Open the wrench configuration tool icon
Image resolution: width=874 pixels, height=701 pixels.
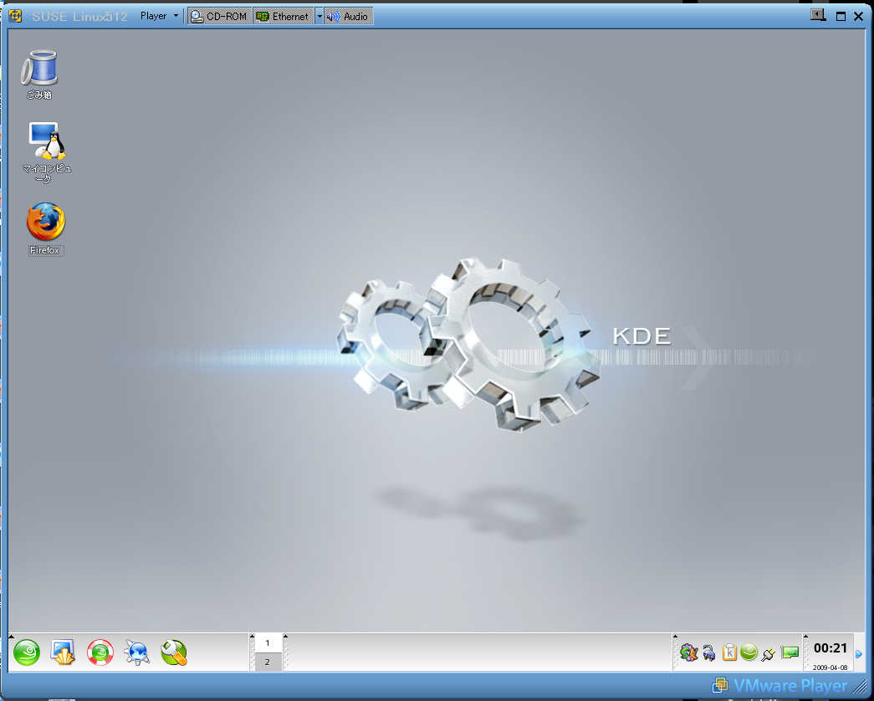174,652
